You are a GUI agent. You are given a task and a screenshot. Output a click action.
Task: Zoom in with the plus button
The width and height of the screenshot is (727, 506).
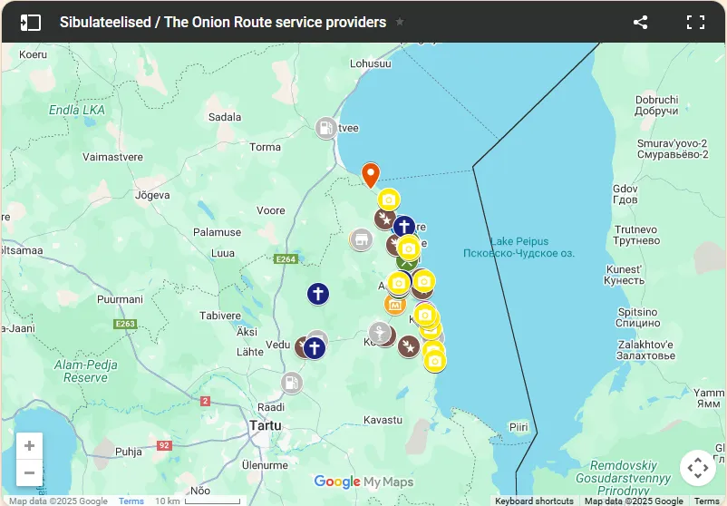30,445
